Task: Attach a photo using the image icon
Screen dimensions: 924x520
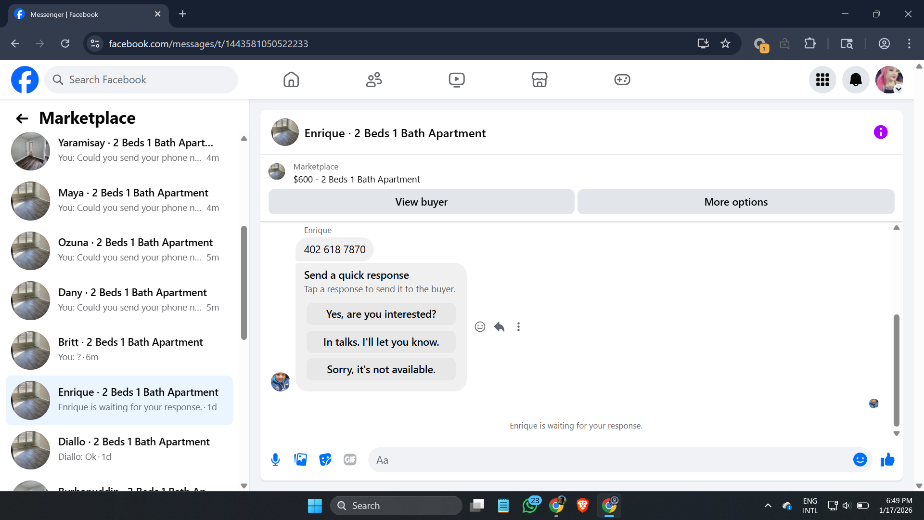Action: 300,460
